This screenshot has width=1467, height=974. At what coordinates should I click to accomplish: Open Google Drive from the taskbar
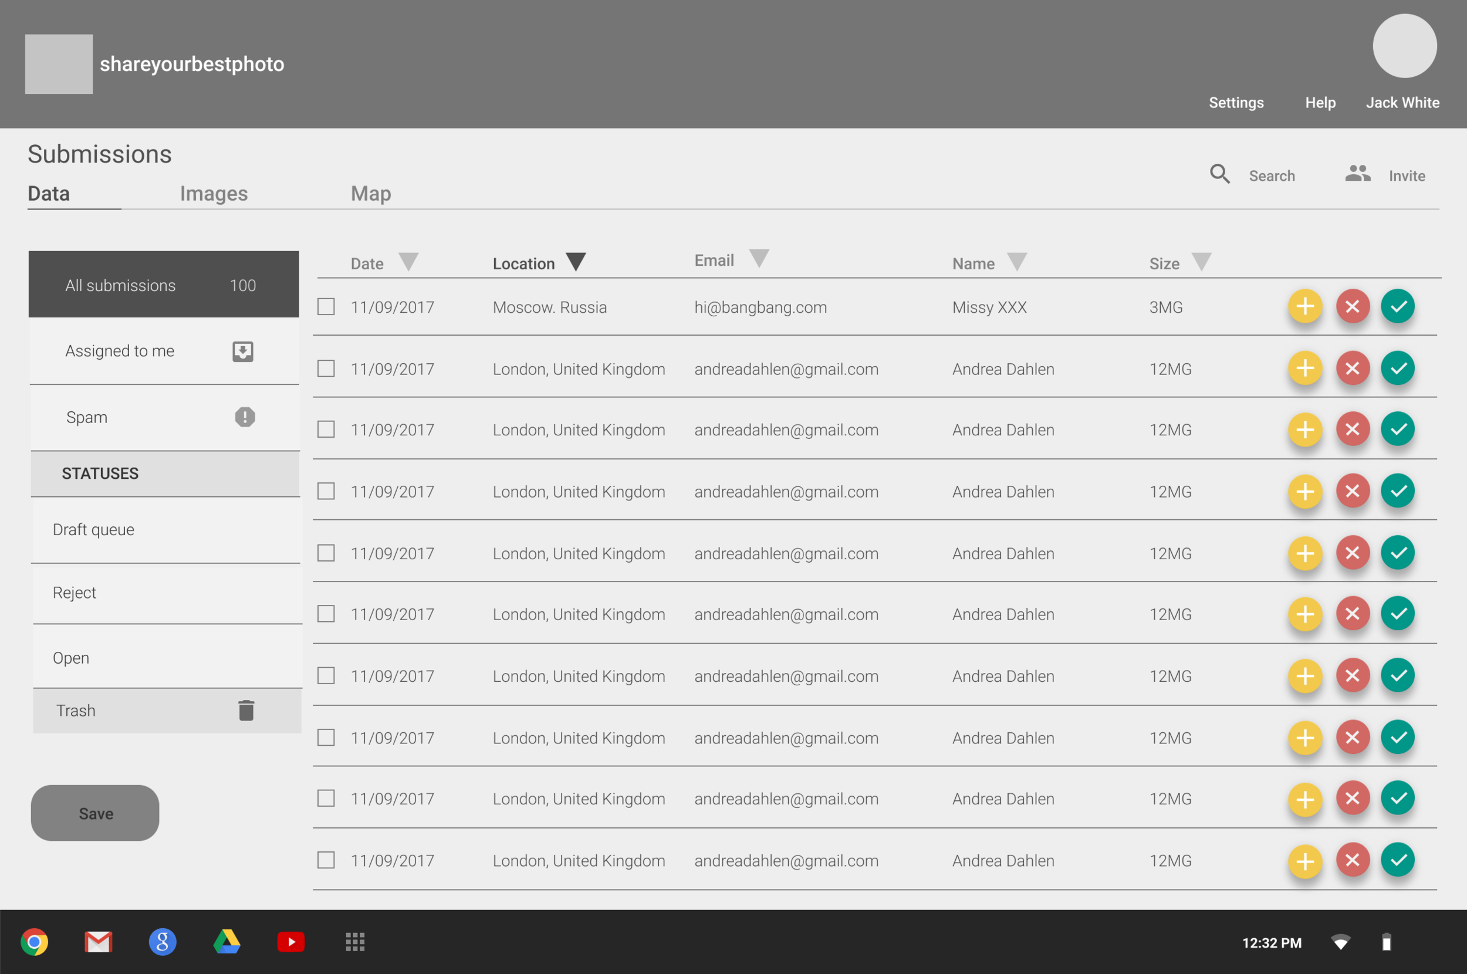pyautogui.click(x=227, y=942)
